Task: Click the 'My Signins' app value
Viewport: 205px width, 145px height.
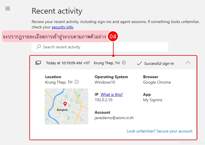Action: tap(153, 100)
